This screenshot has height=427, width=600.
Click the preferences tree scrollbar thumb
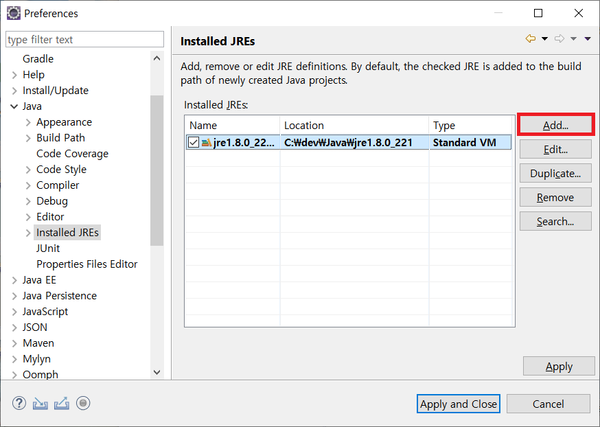[157, 170]
